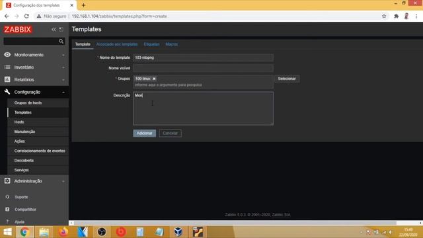423x238 pixels.
Task: Collapse the Configuração menu arrow
Action: coord(63,92)
